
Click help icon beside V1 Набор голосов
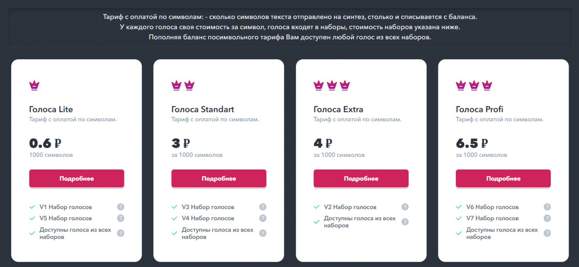(121, 207)
